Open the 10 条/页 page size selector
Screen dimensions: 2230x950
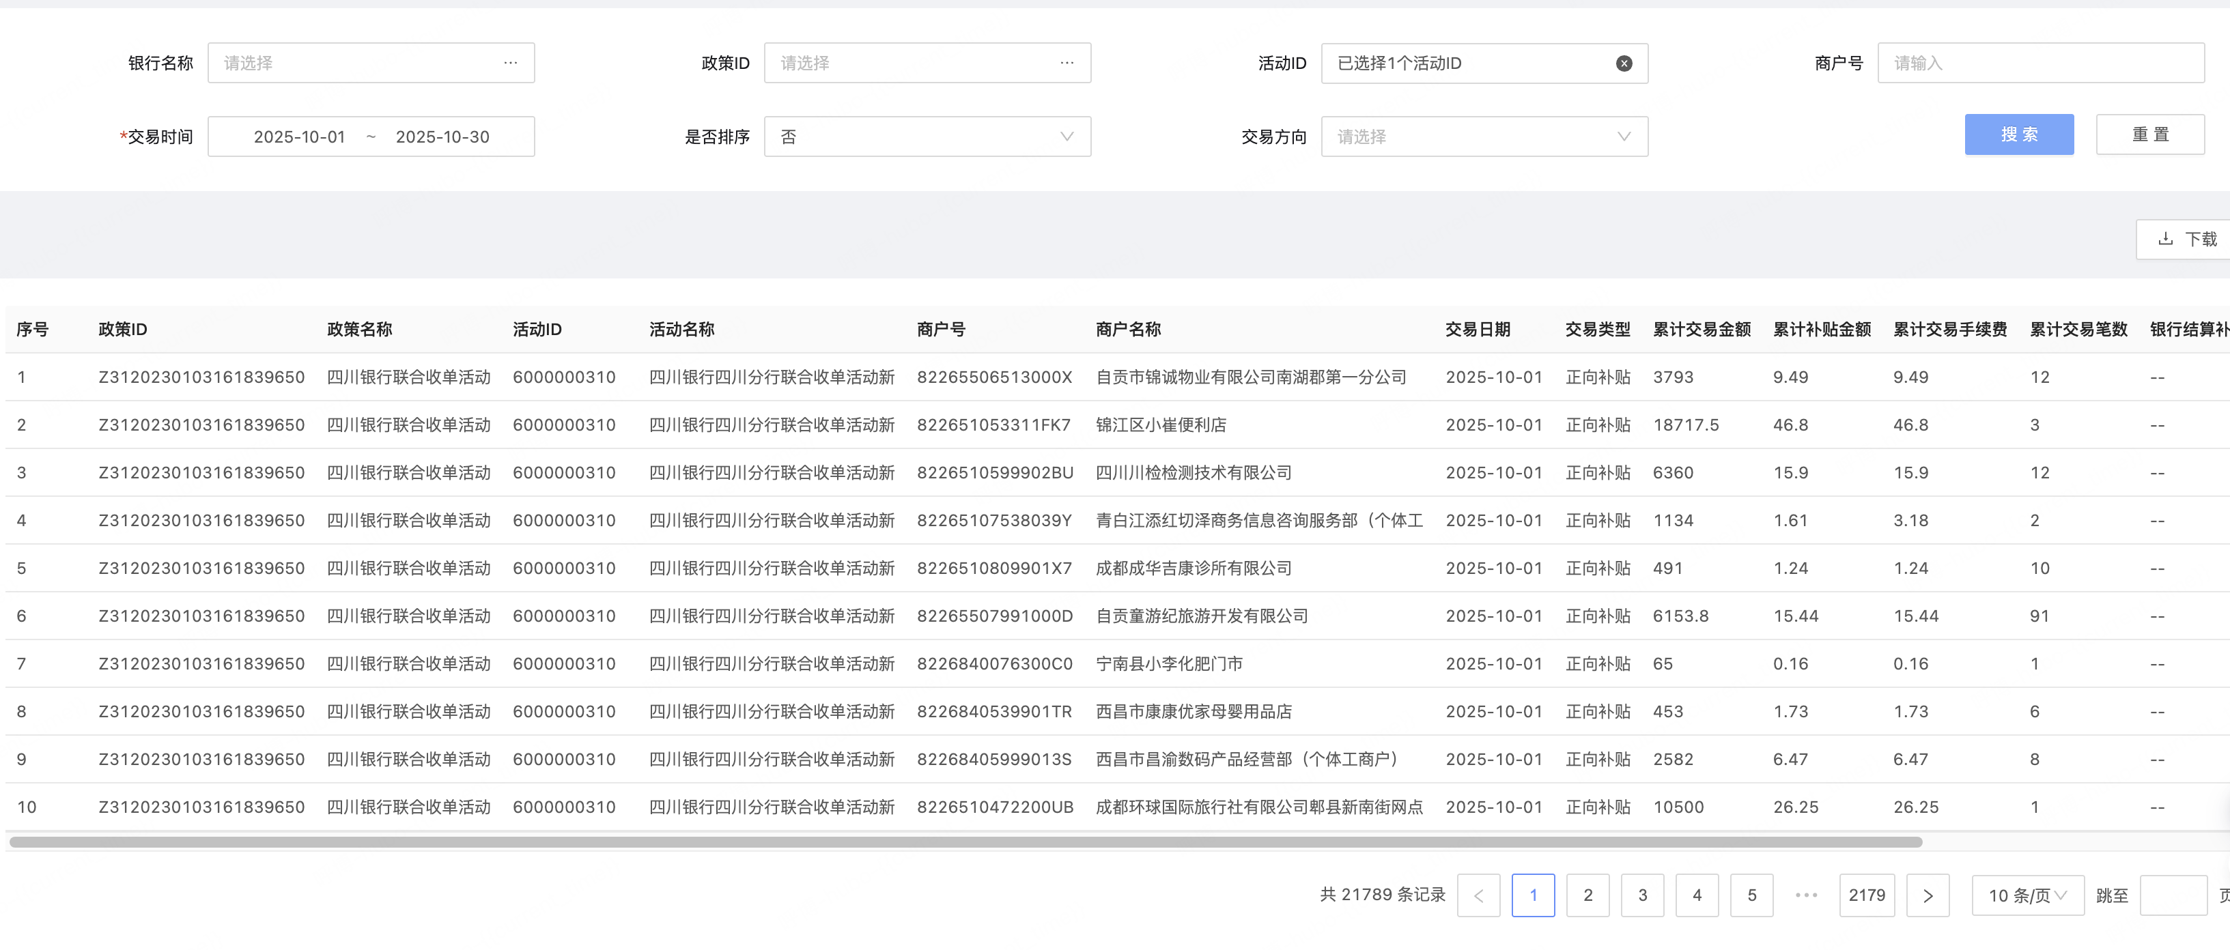coord(2027,895)
